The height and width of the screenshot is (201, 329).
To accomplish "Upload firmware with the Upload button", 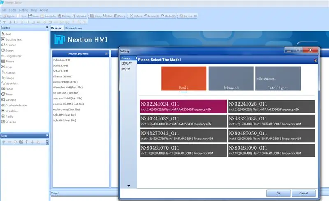I will [x=79, y=16].
